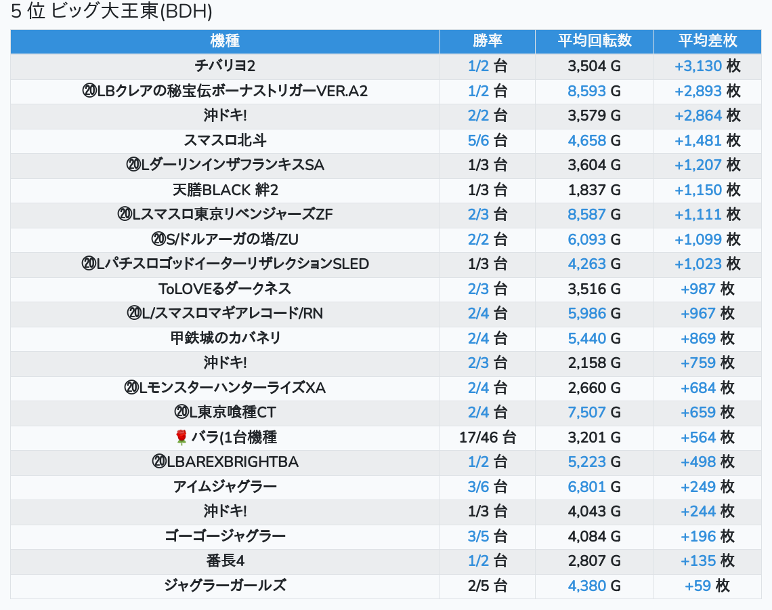The height and width of the screenshot is (610, 772).
Task: Click the 4,380 G average spins value
Action: (x=595, y=586)
